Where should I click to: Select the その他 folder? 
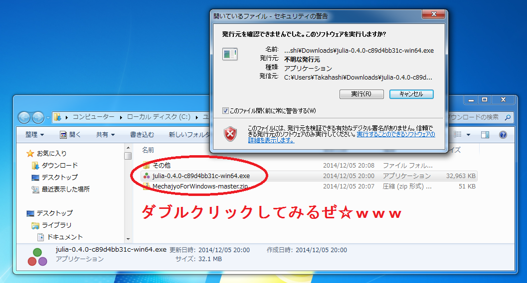(x=162, y=165)
